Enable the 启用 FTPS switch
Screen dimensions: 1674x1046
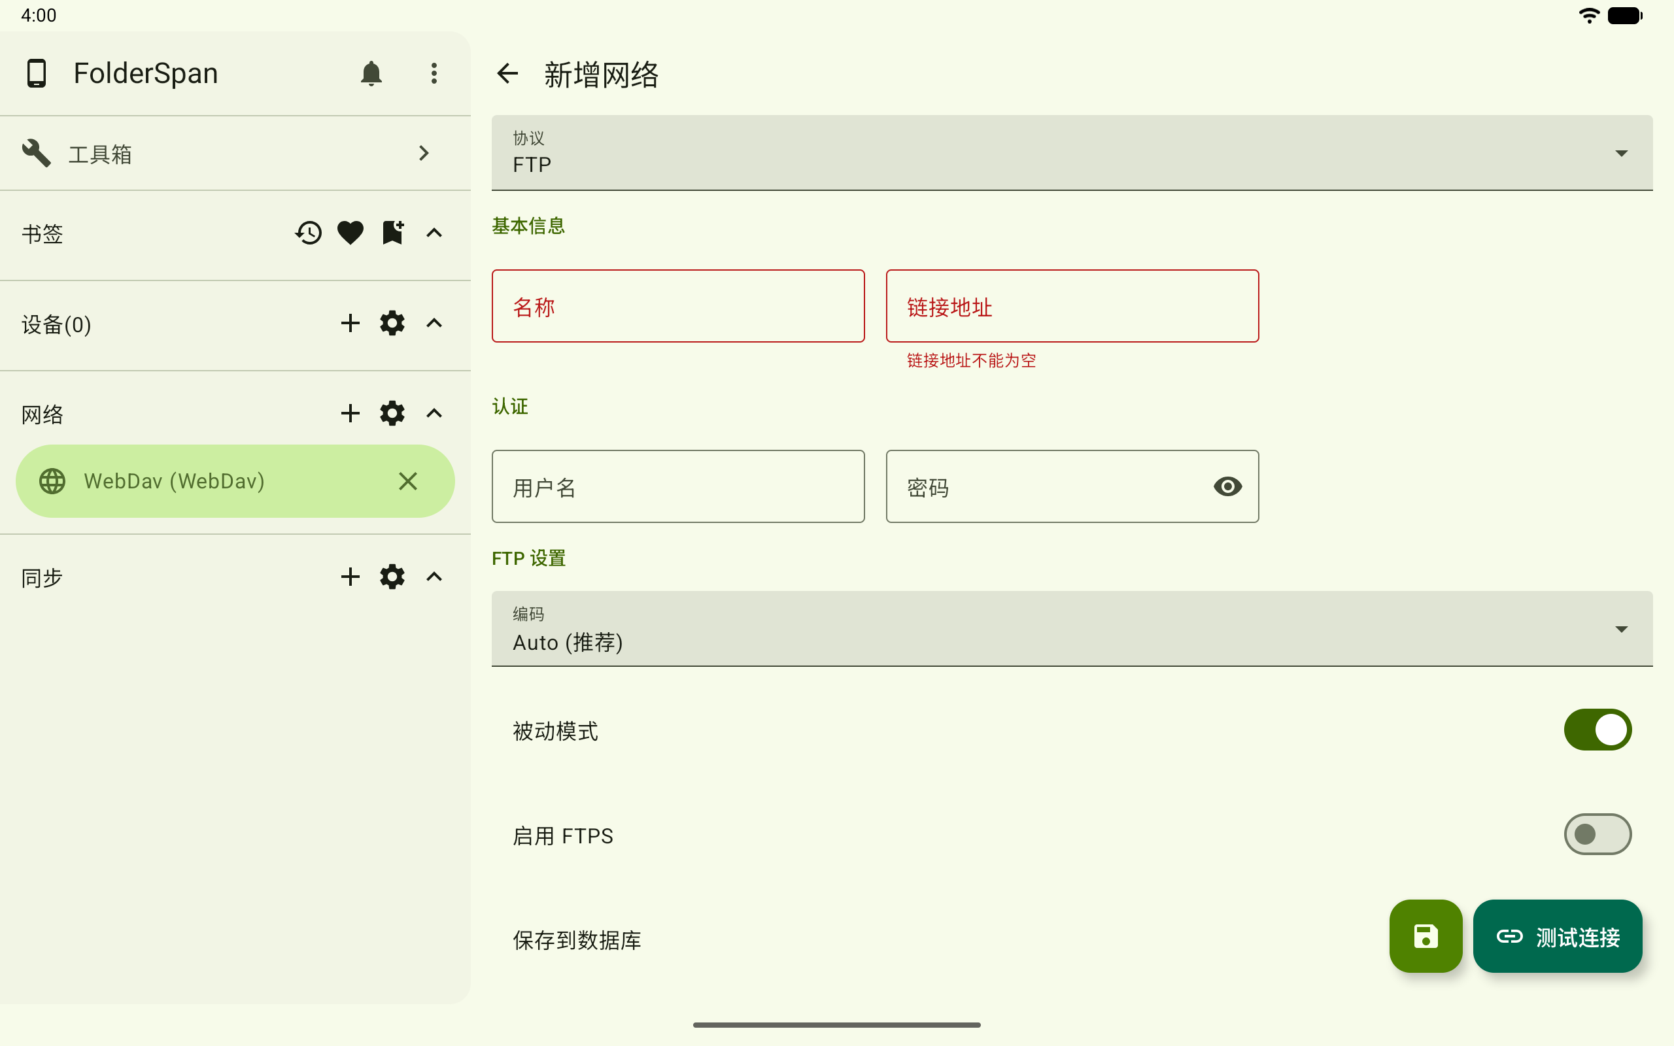pyautogui.click(x=1598, y=834)
